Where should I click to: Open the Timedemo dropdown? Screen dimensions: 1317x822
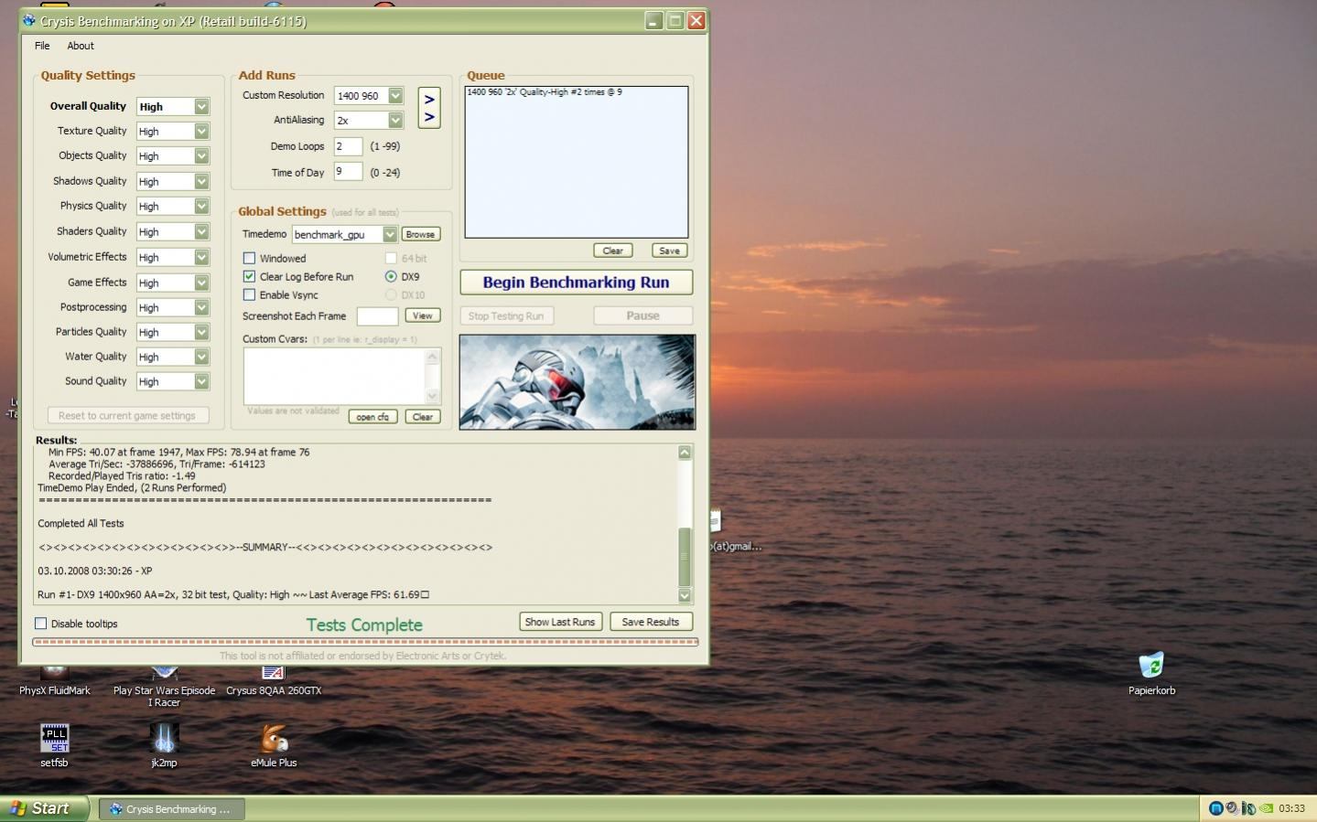(390, 235)
